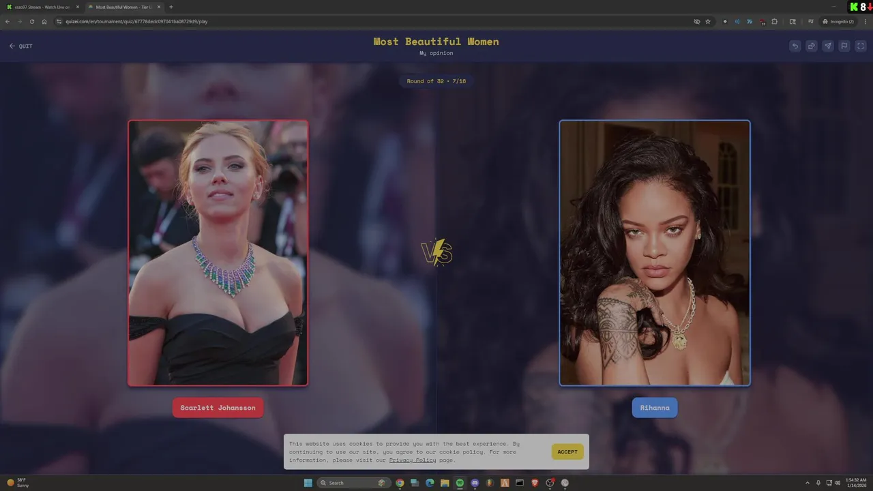Click the flag report icon
This screenshot has width=873, height=491.
[844, 46]
